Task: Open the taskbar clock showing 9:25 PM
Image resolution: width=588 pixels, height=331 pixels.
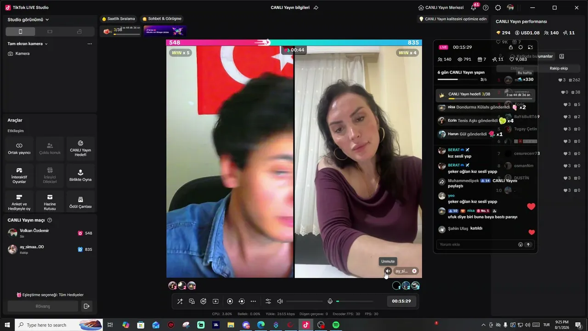Action: (x=562, y=325)
